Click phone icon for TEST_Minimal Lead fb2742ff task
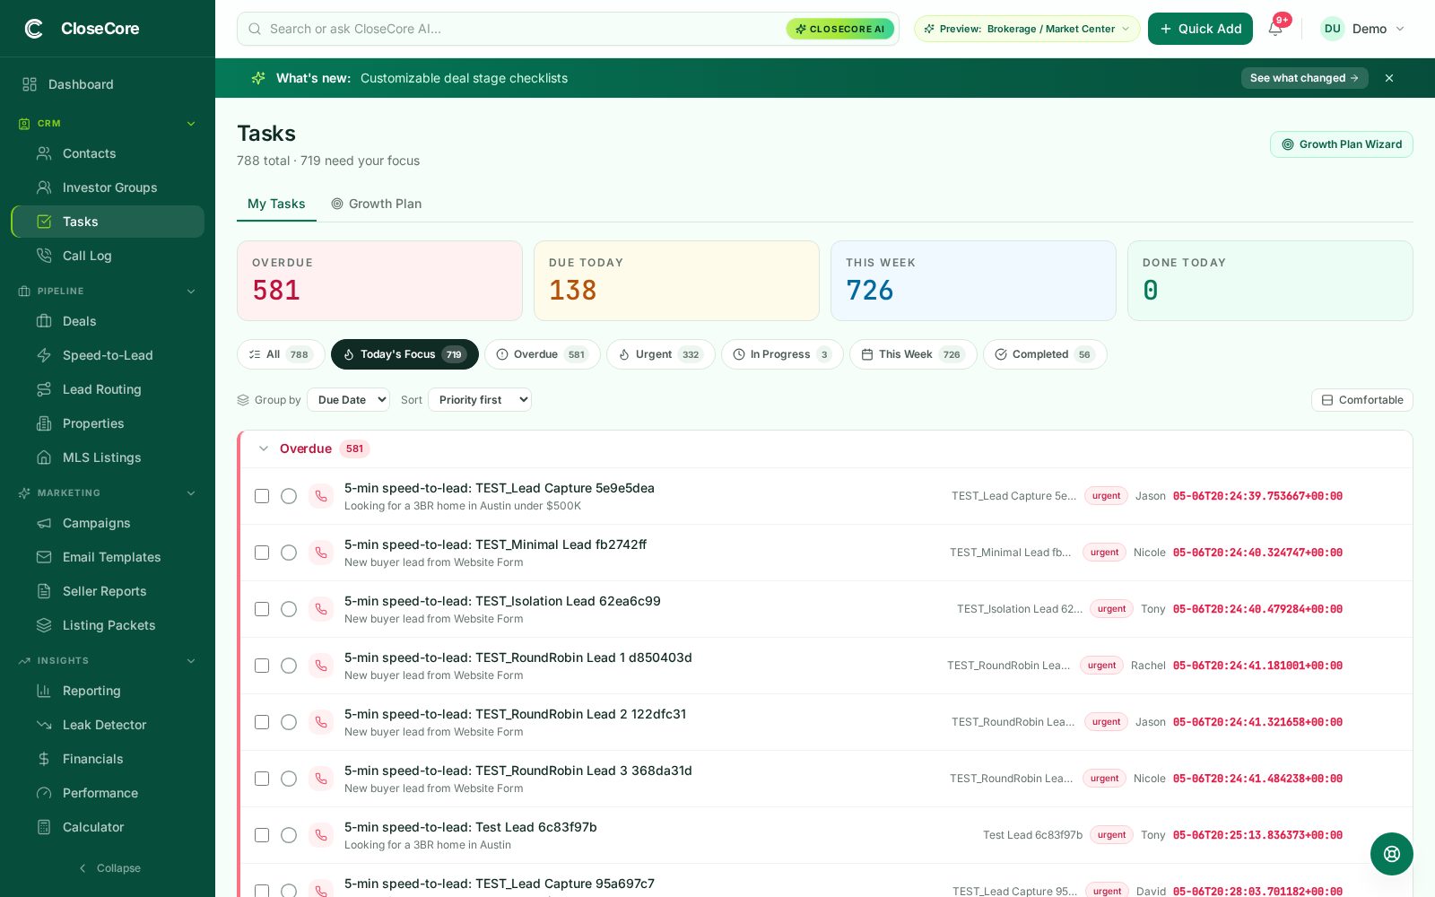Screen dimensions: 1435x897 (x=321, y=553)
